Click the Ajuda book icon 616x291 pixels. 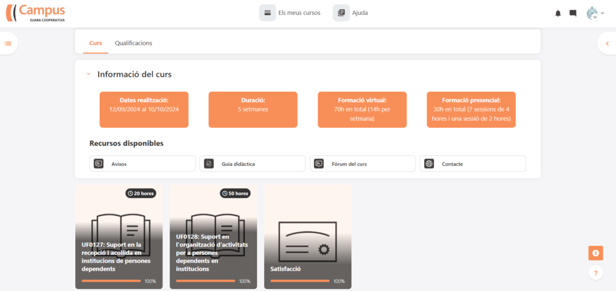click(x=341, y=13)
